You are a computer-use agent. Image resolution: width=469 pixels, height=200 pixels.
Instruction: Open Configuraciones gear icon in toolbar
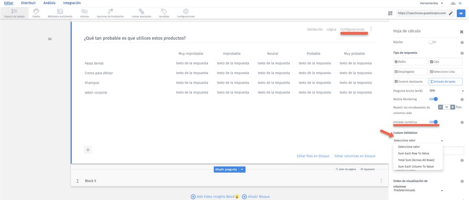186,11
